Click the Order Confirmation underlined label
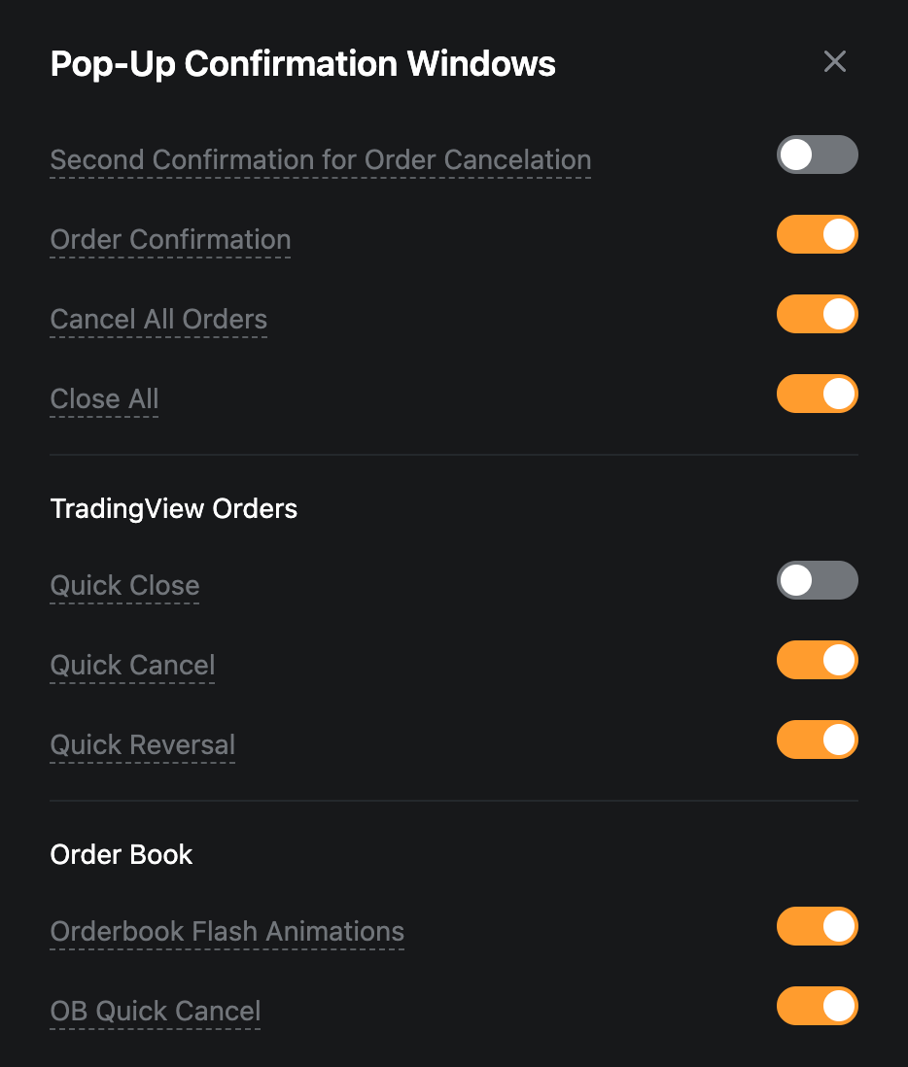Viewport: 908px width, 1067px height. pyautogui.click(x=170, y=240)
